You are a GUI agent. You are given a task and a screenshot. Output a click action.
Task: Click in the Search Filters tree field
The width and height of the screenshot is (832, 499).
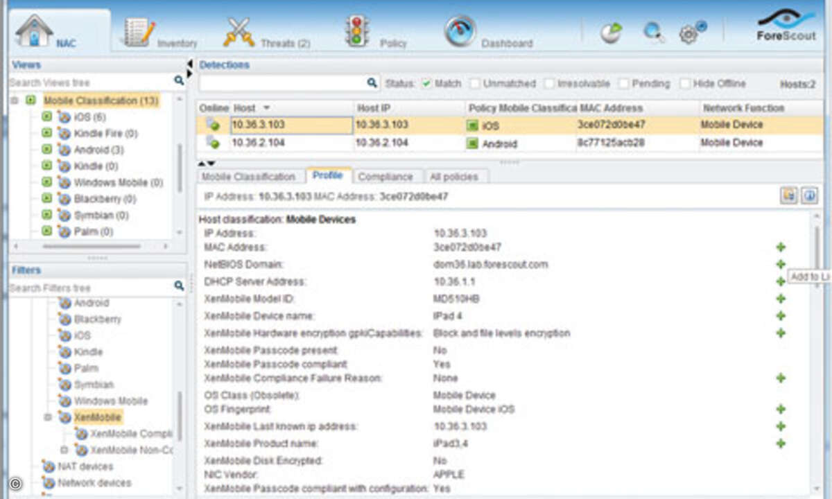click(x=91, y=287)
